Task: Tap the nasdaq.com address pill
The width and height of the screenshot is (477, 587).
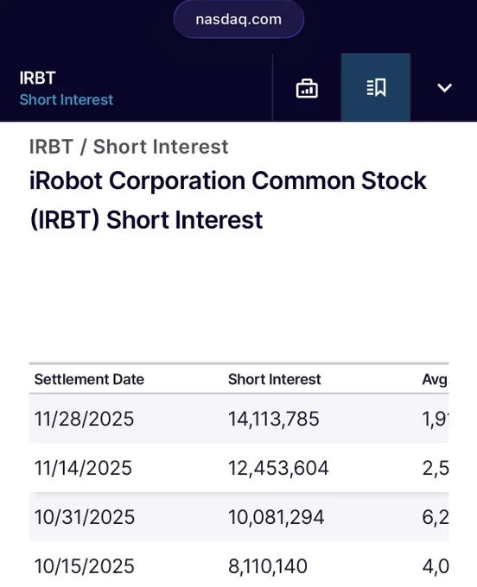Action: tap(238, 19)
